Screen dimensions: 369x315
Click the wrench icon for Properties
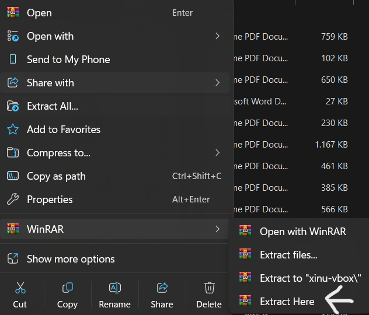[13, 199]
